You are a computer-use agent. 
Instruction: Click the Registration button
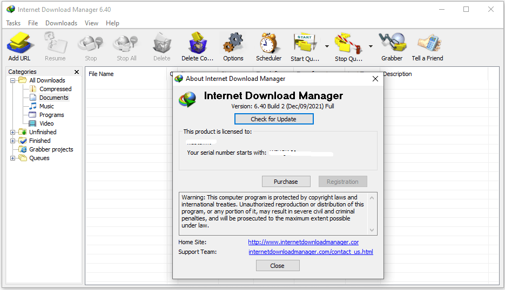[x=342, y=182]
